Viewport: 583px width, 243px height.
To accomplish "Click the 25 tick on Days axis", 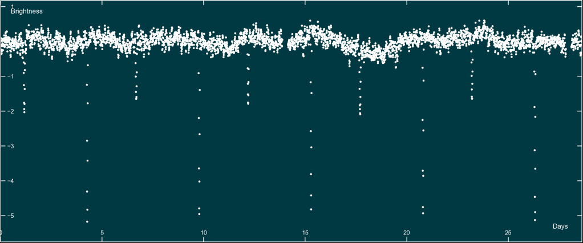I will (508, 233).
